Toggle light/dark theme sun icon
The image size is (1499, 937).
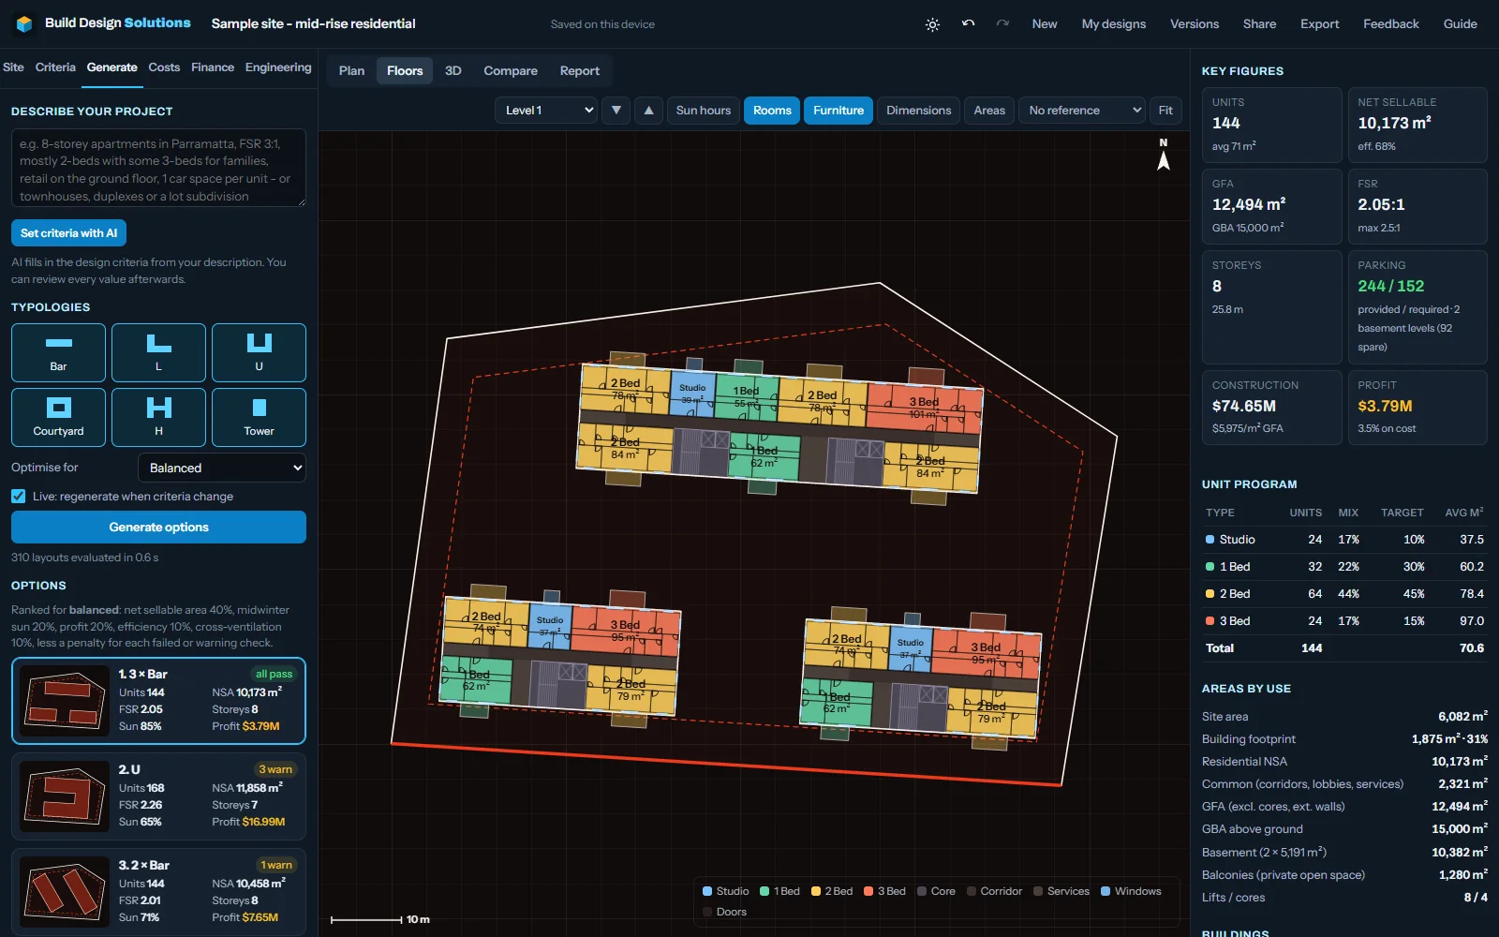932,24
